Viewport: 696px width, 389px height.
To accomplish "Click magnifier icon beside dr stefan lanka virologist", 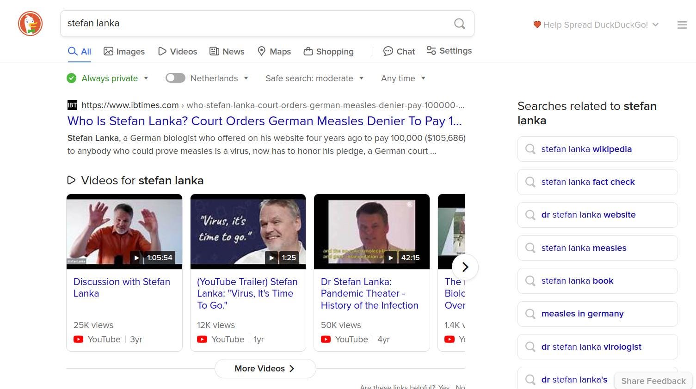I will [530, 346].
